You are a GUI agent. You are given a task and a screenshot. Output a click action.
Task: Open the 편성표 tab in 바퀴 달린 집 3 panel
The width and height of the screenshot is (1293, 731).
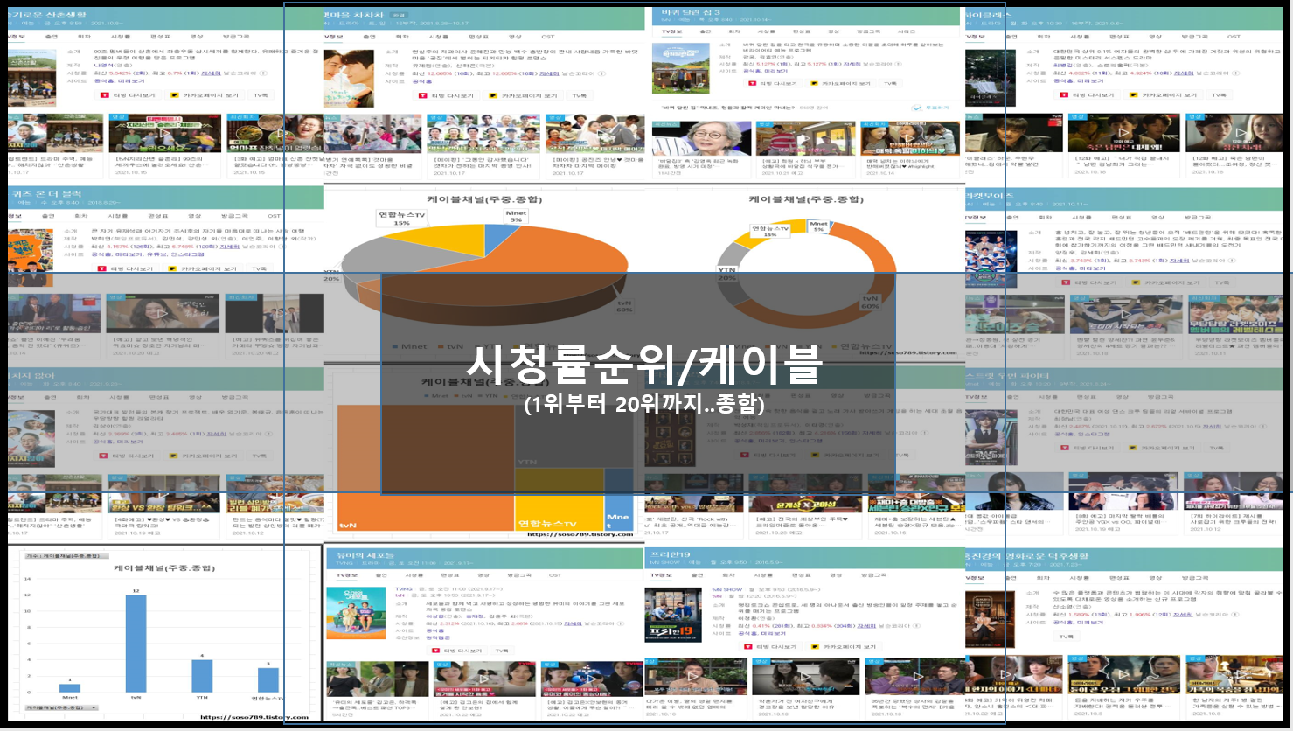click(801, 31)
